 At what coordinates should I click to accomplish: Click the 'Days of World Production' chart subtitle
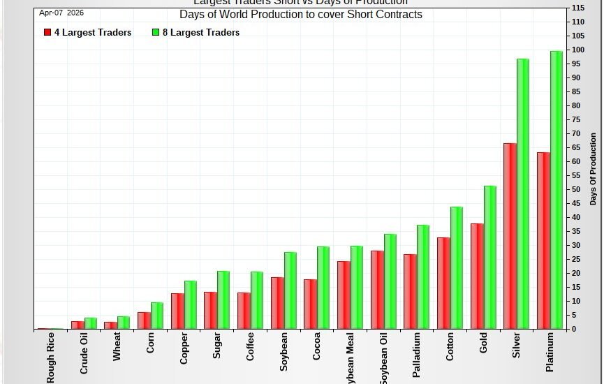(300, 15)
